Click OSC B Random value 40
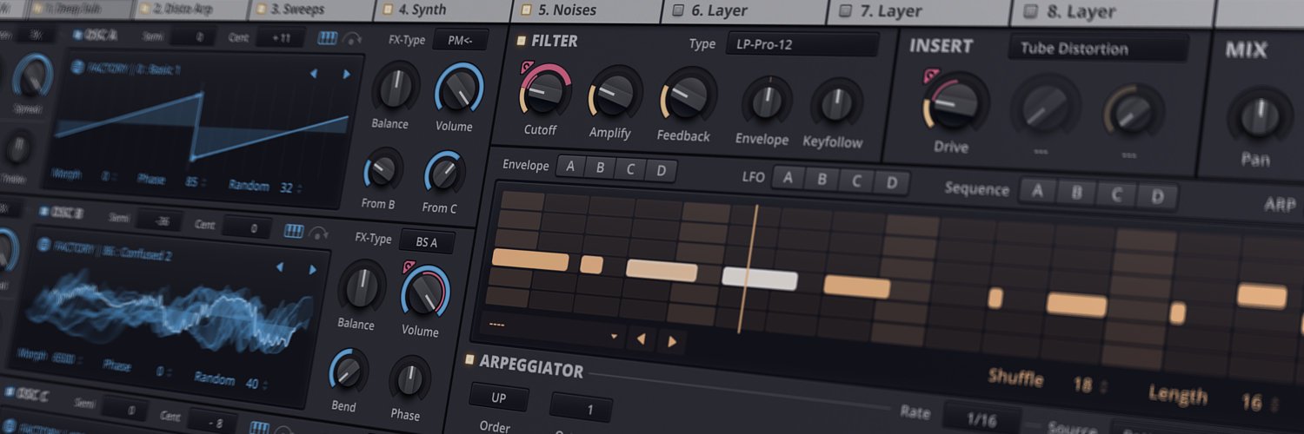 [254, 384]
